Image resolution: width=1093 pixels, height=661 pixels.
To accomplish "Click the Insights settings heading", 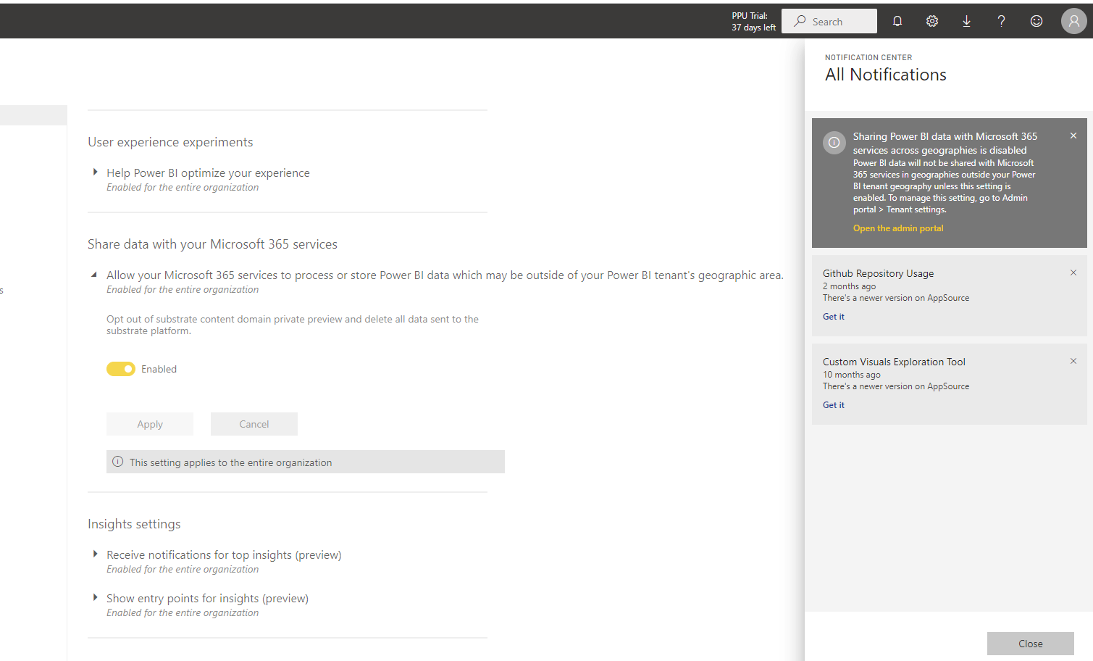I will (x=134, y=524).
